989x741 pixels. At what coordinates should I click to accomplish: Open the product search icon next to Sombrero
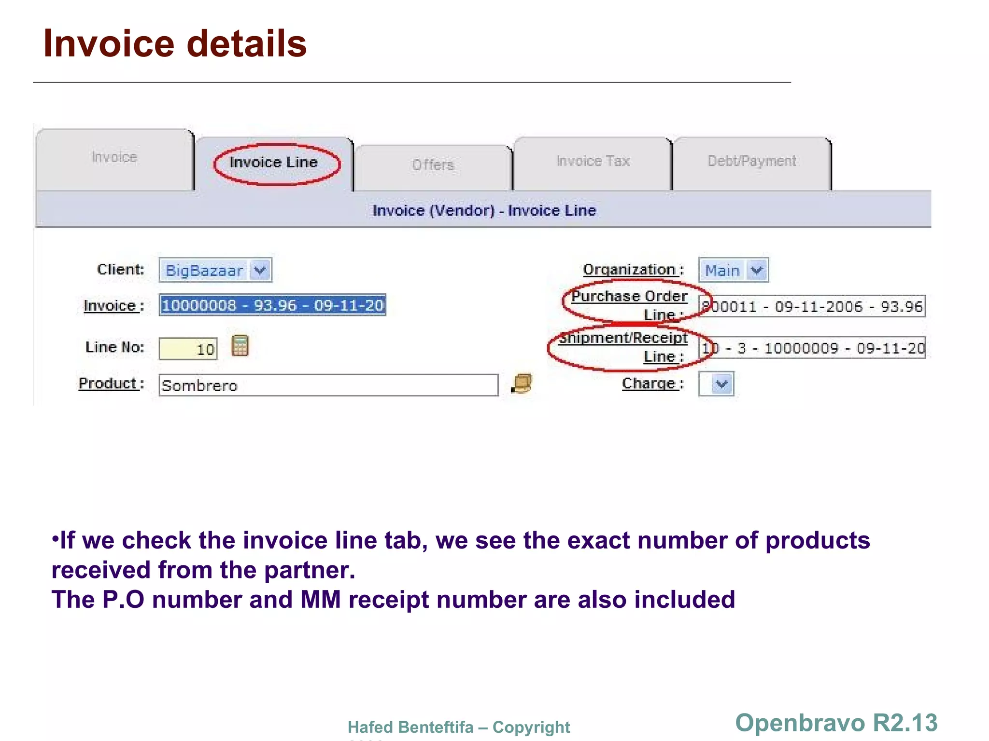522,384
